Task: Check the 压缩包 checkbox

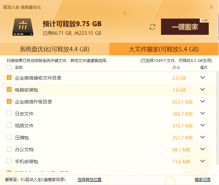Action: tap(9, 137)
